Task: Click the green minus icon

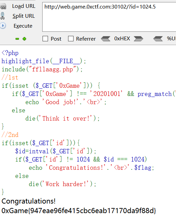Action: click(17, 39)
